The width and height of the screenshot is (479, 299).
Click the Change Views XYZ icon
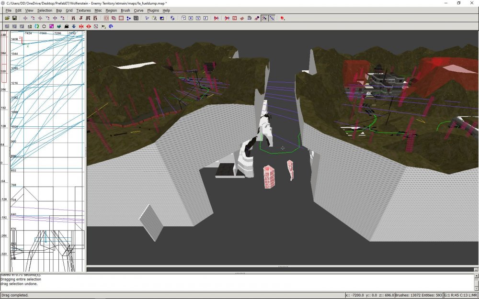[x=147, y=18]
